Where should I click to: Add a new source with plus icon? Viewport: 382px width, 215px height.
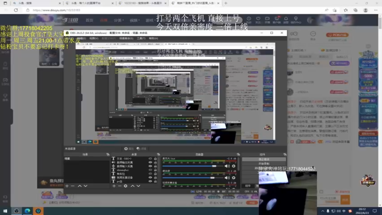coord(114,186)
